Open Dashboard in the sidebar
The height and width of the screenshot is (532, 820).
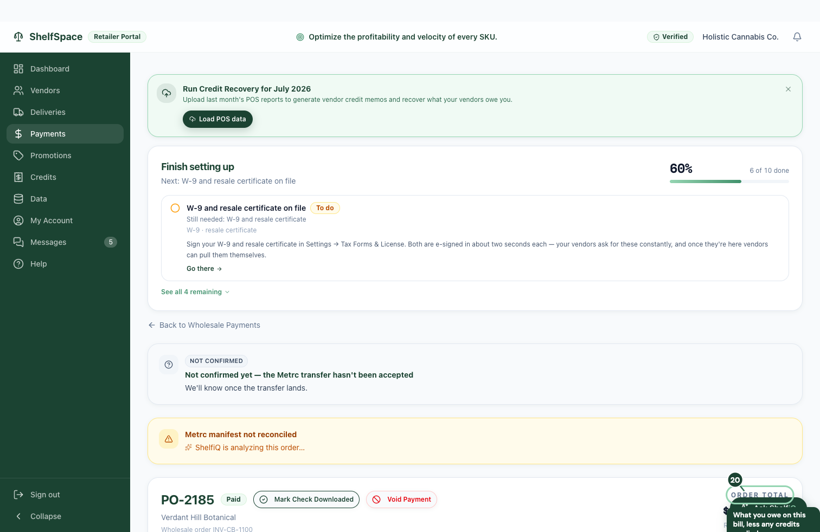coord(65,69)
